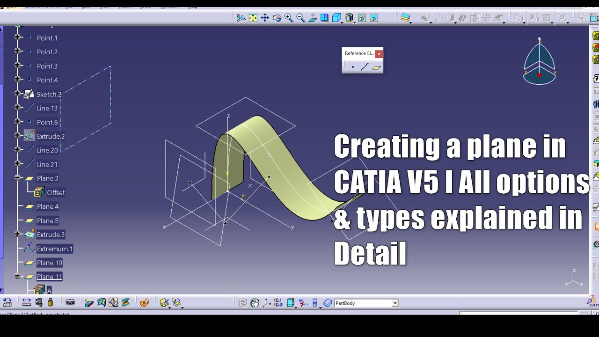Image resolution: width=599 pixels, height=337 pixels.
Task: Expand the Line.21 tree node
Action: (x=18, y=163)
